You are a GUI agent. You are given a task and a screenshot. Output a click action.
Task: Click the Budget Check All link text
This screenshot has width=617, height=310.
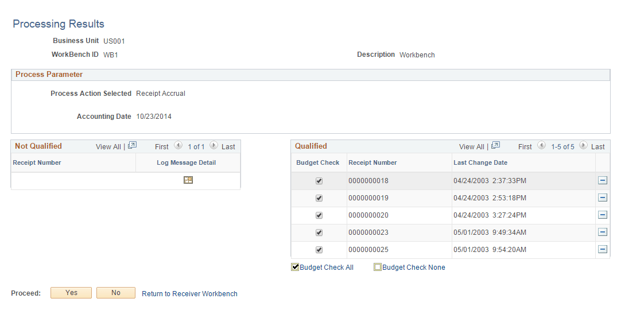click(327, 268)
